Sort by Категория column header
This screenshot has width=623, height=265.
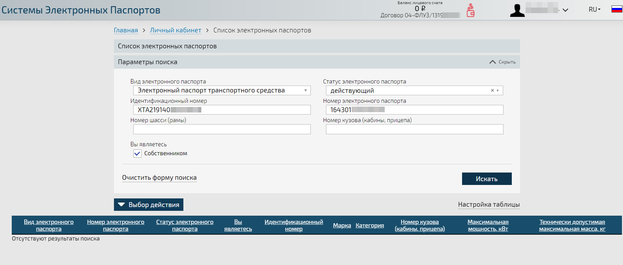coord(370,225)
